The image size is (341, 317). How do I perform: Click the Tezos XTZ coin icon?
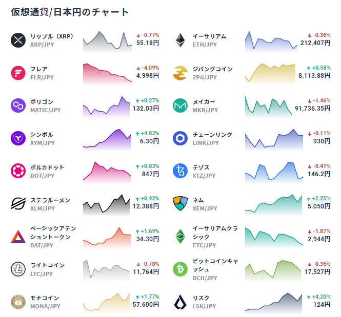click(x=180, y=171)
